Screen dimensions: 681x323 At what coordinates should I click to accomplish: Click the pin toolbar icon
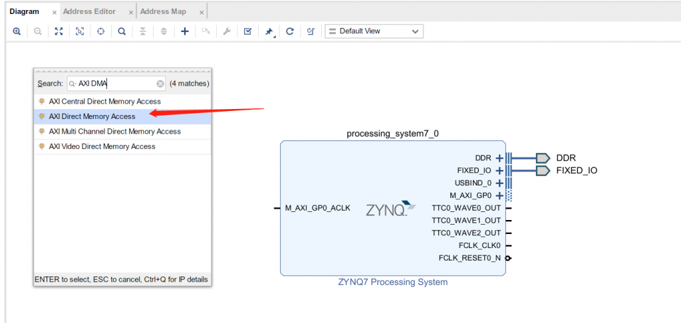[x=269, y=32]
